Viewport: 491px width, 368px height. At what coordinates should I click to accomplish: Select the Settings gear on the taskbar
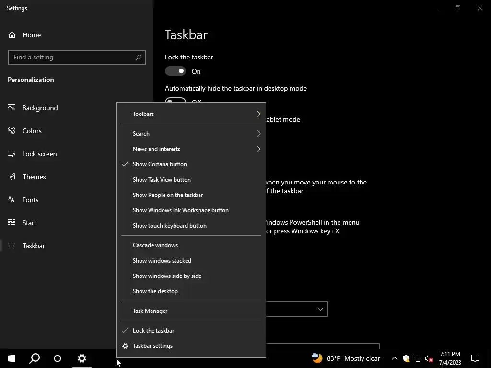82,358
